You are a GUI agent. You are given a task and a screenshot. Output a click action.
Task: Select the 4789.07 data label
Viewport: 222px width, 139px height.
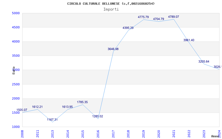(173, 17)
